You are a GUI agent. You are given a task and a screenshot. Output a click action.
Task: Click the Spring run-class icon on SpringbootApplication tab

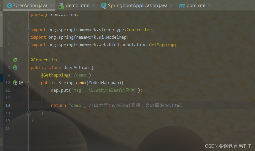(104, 6)
